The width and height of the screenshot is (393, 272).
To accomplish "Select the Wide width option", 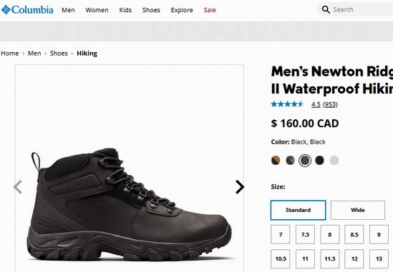I will (358, 210).
